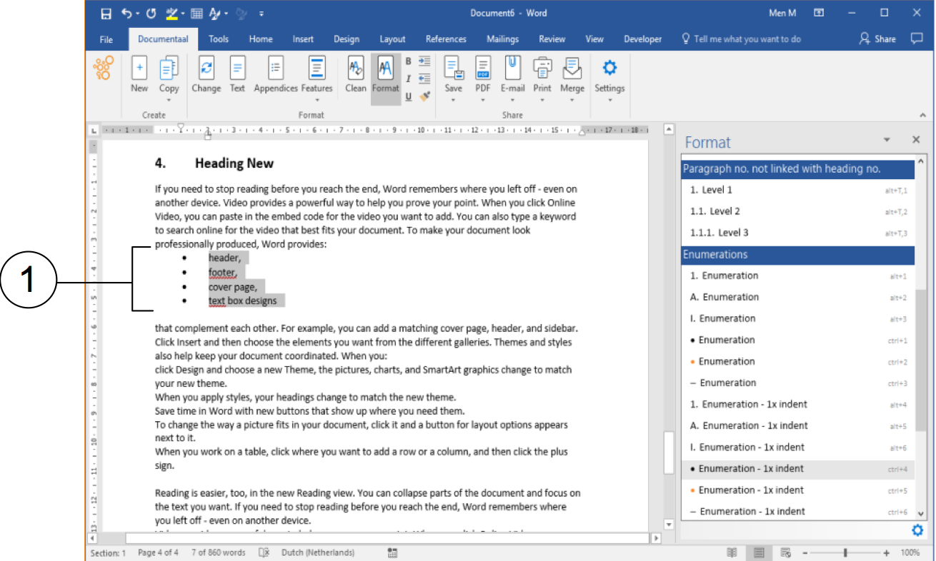Image resolution: width=936 pixels, height=561 pixels.
Task: Expand the Features dropdown arrow
Action: click(x=317, y=100)
